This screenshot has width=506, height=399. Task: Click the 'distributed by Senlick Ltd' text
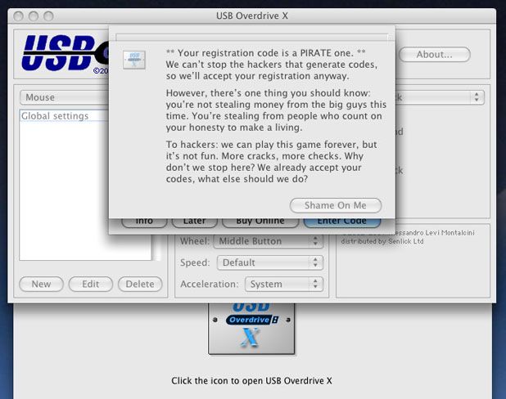(382, 241)
